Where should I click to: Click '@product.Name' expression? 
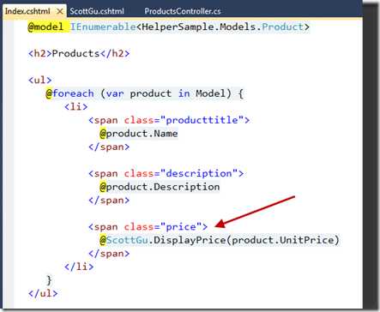[x=139, y=134]
